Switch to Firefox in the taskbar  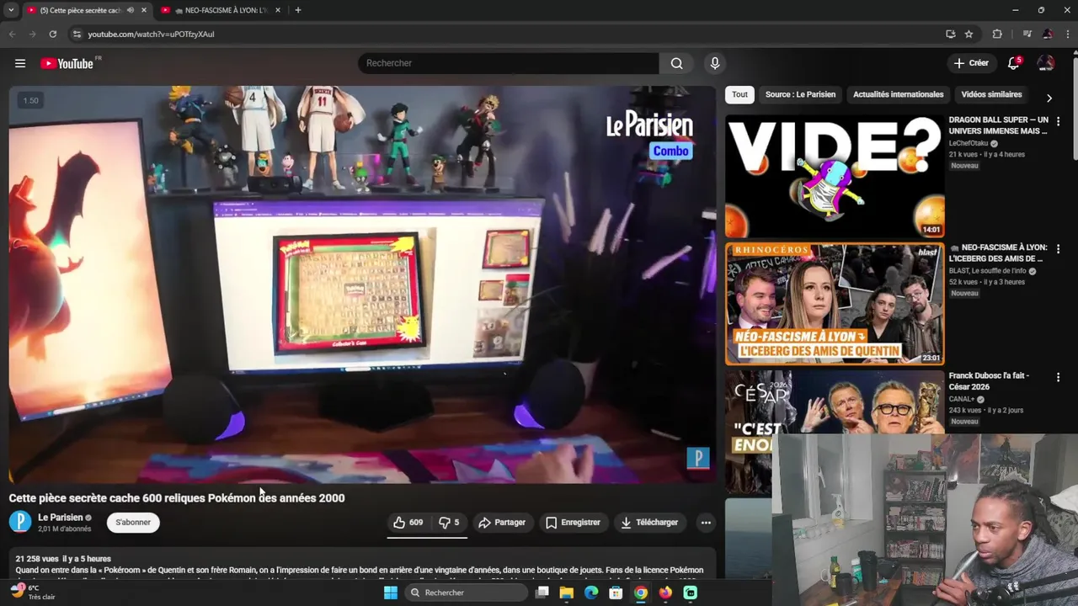(x=665, y=593)
